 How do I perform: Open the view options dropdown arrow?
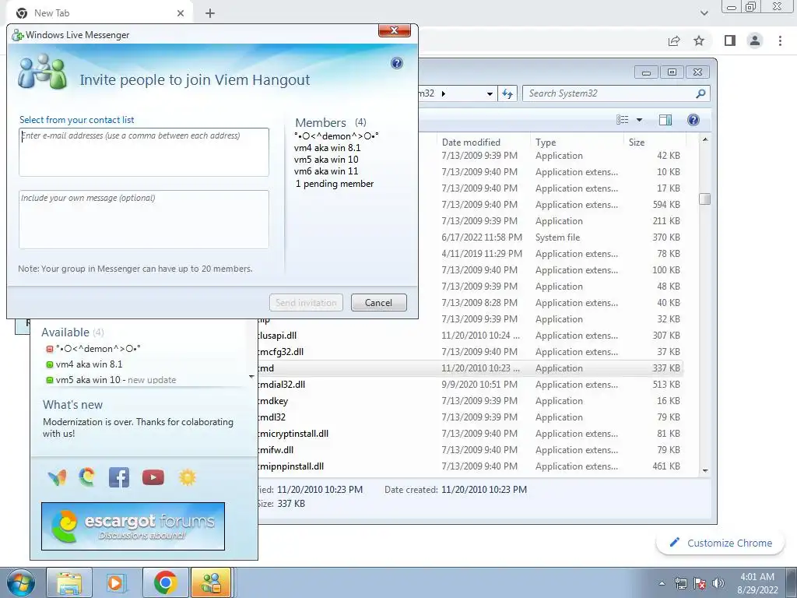point(640,119)
